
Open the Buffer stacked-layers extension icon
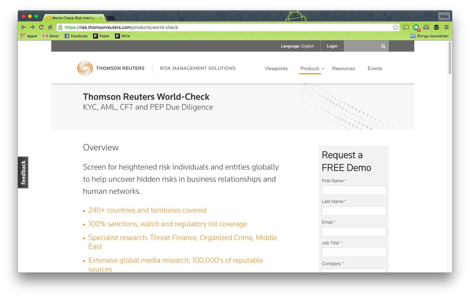[x=436, y=27]
